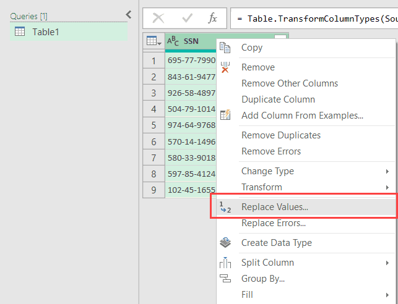Viewport: 398px width, 304px height.
Task: Cancel formula edit with the X button
Action: [158, 19]
